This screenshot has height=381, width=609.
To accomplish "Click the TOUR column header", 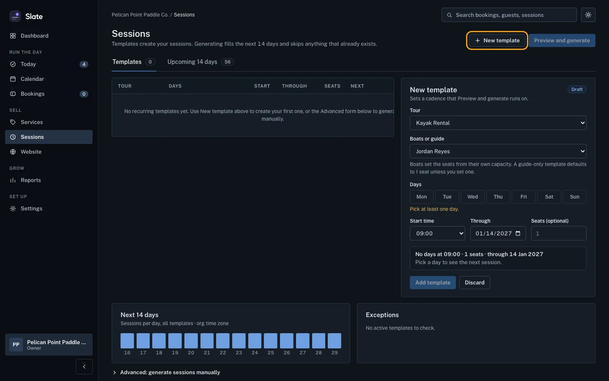I will [125, 86].
